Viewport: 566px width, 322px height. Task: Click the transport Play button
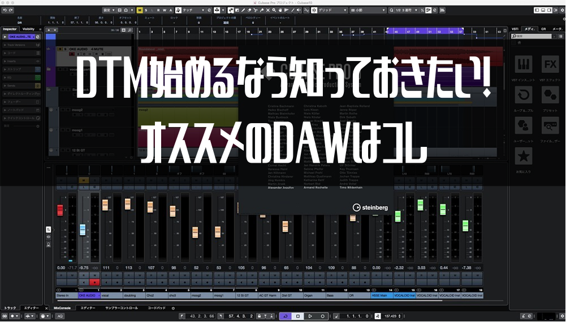tap(310, 316)
